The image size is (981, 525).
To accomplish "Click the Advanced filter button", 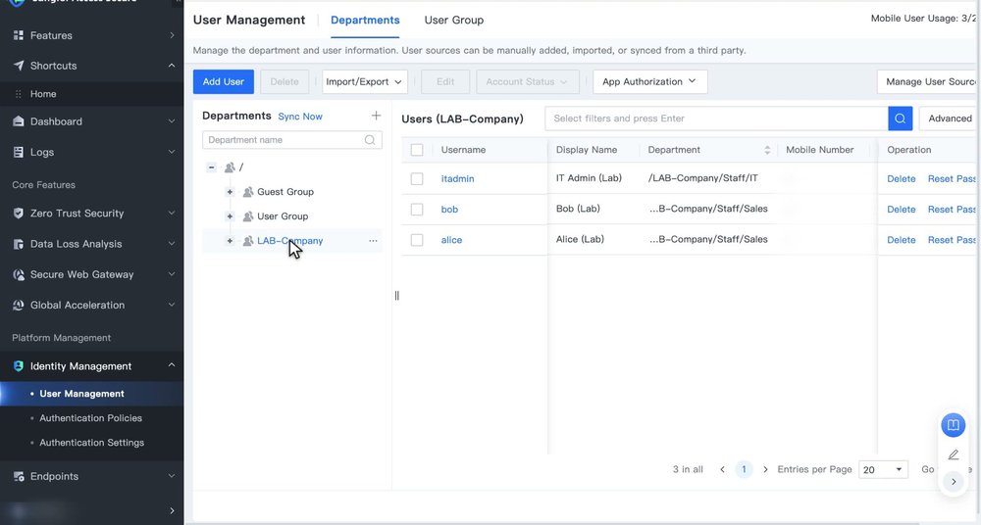I will pos(950,119).
